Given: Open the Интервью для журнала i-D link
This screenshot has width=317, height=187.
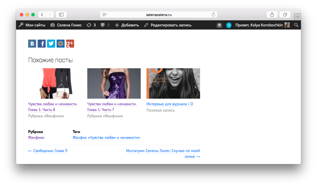Looking at the screenshot, I should point(170,104).
